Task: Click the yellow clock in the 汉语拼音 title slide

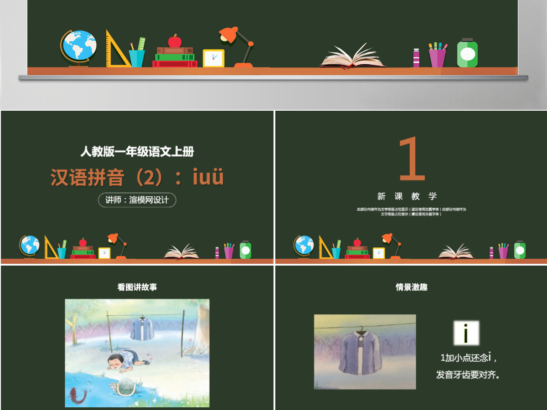Action: [x=104, y=253]
